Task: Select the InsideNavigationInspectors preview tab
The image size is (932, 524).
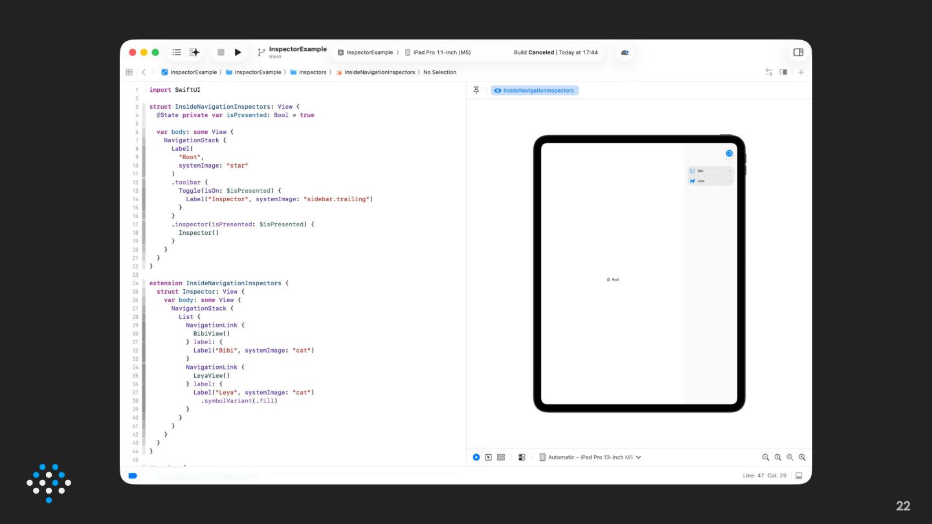Action: point(535,91)
